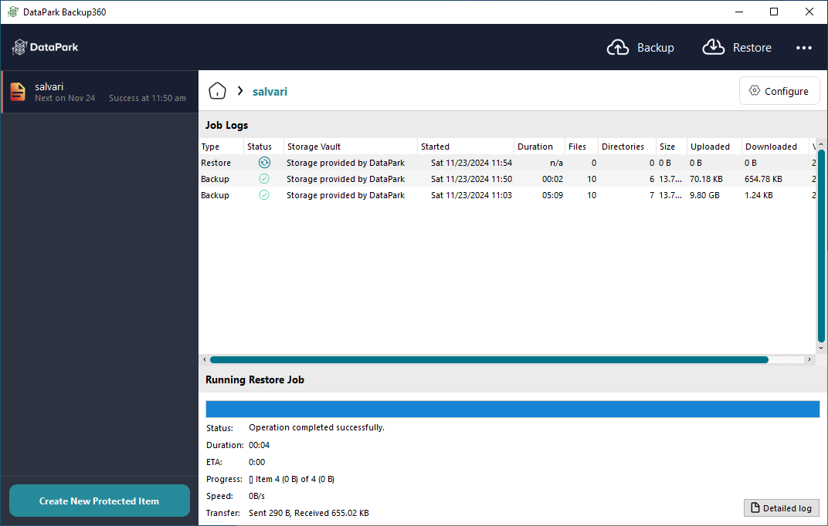Screen dimensions: 828x526
Task: Click the horizontal scrollbar thumb in Job Logs
Action: [x=489, y=359]
